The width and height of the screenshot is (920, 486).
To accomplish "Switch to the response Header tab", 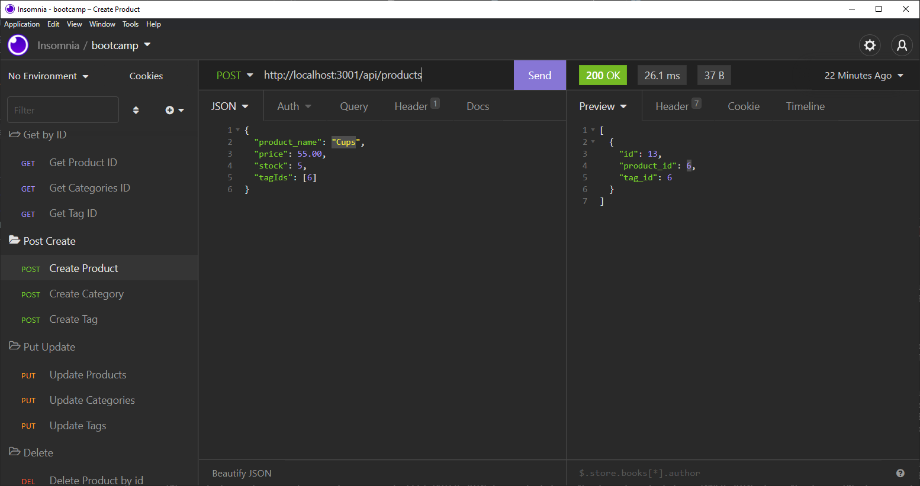I will 678,106.
